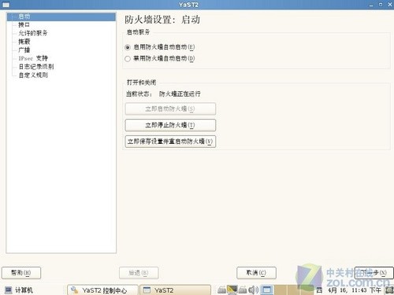This screenshot has width=394, height=295.
Task: Select disable firewall automatic starting radio (D)
Action: click(x=128, y=59)
